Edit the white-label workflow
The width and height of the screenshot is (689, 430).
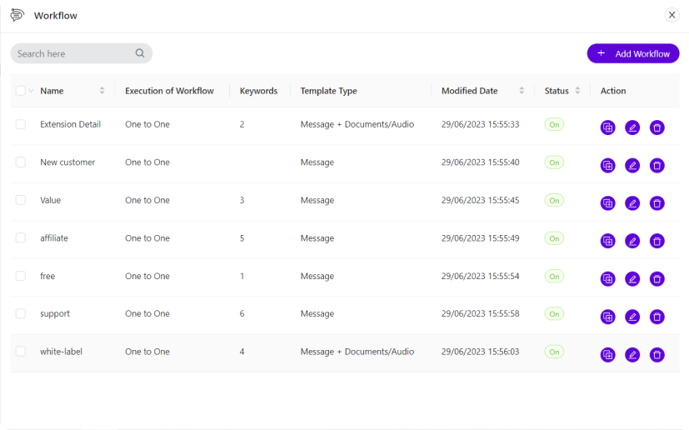pyautogui.click(x=632, y=354)
